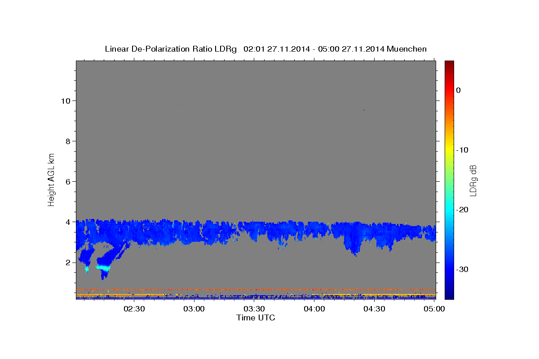539x359 pixels.
Task: Click the colorbar value -10
Action: (x=463, y=150)
